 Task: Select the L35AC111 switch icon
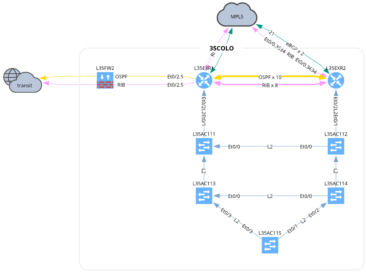coord(204,146)
